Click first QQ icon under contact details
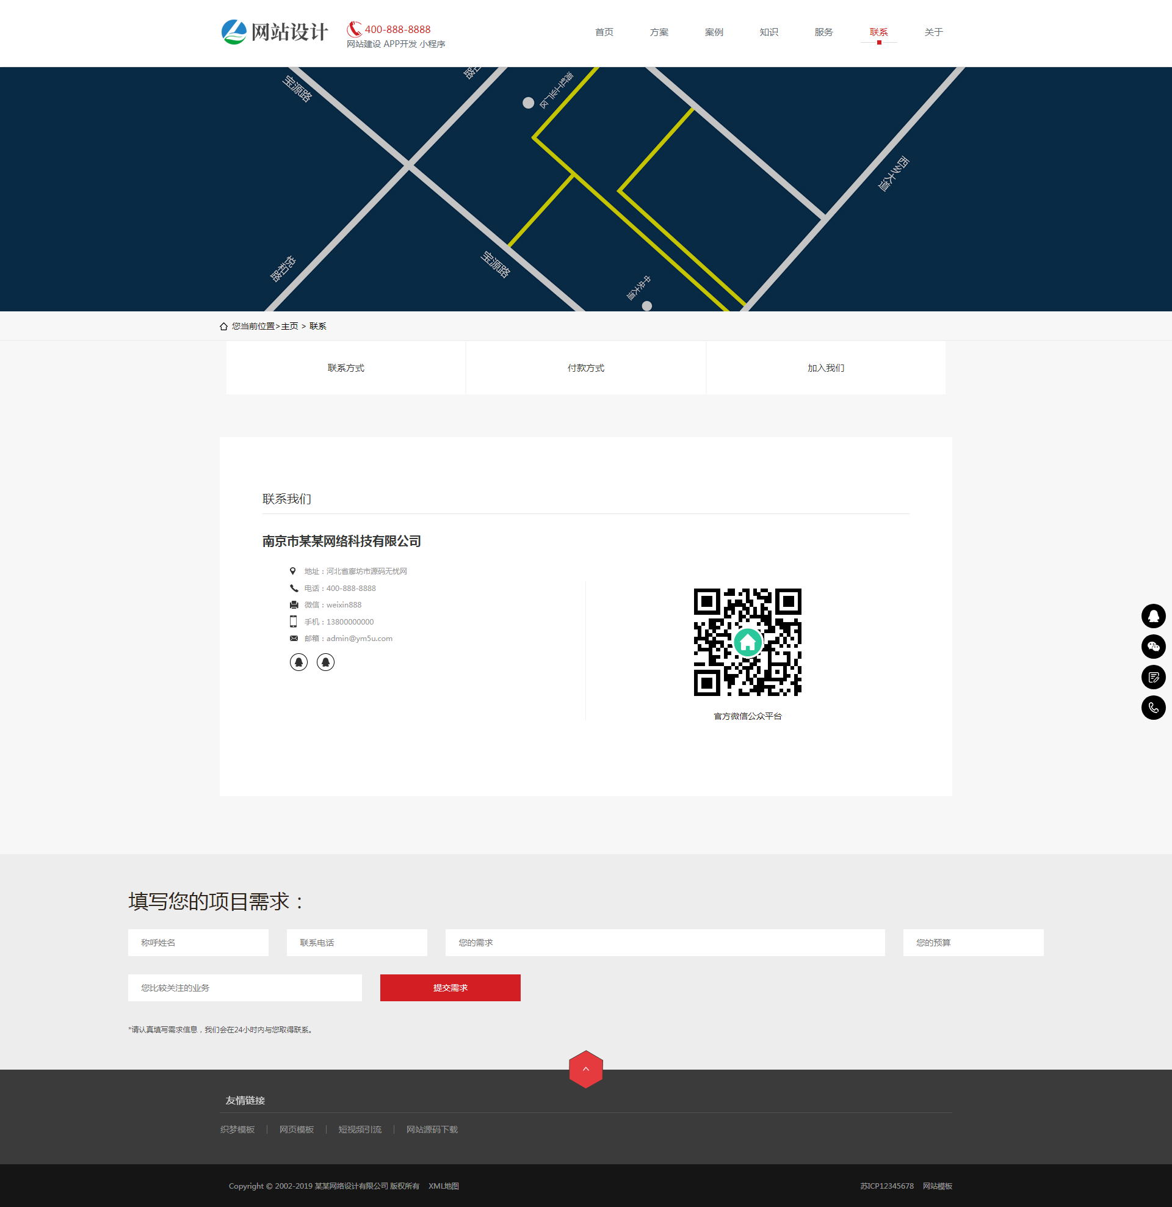1172x1207 pixels. pyautogui.click(x=298, y=662)
